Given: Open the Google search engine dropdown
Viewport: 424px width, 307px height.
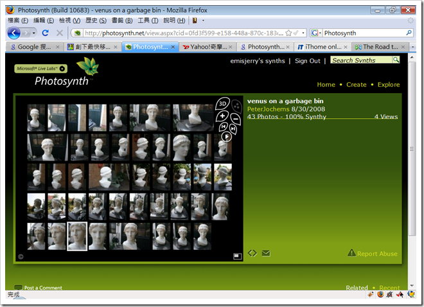Looking at the screenshot, I should coord(316,33).
